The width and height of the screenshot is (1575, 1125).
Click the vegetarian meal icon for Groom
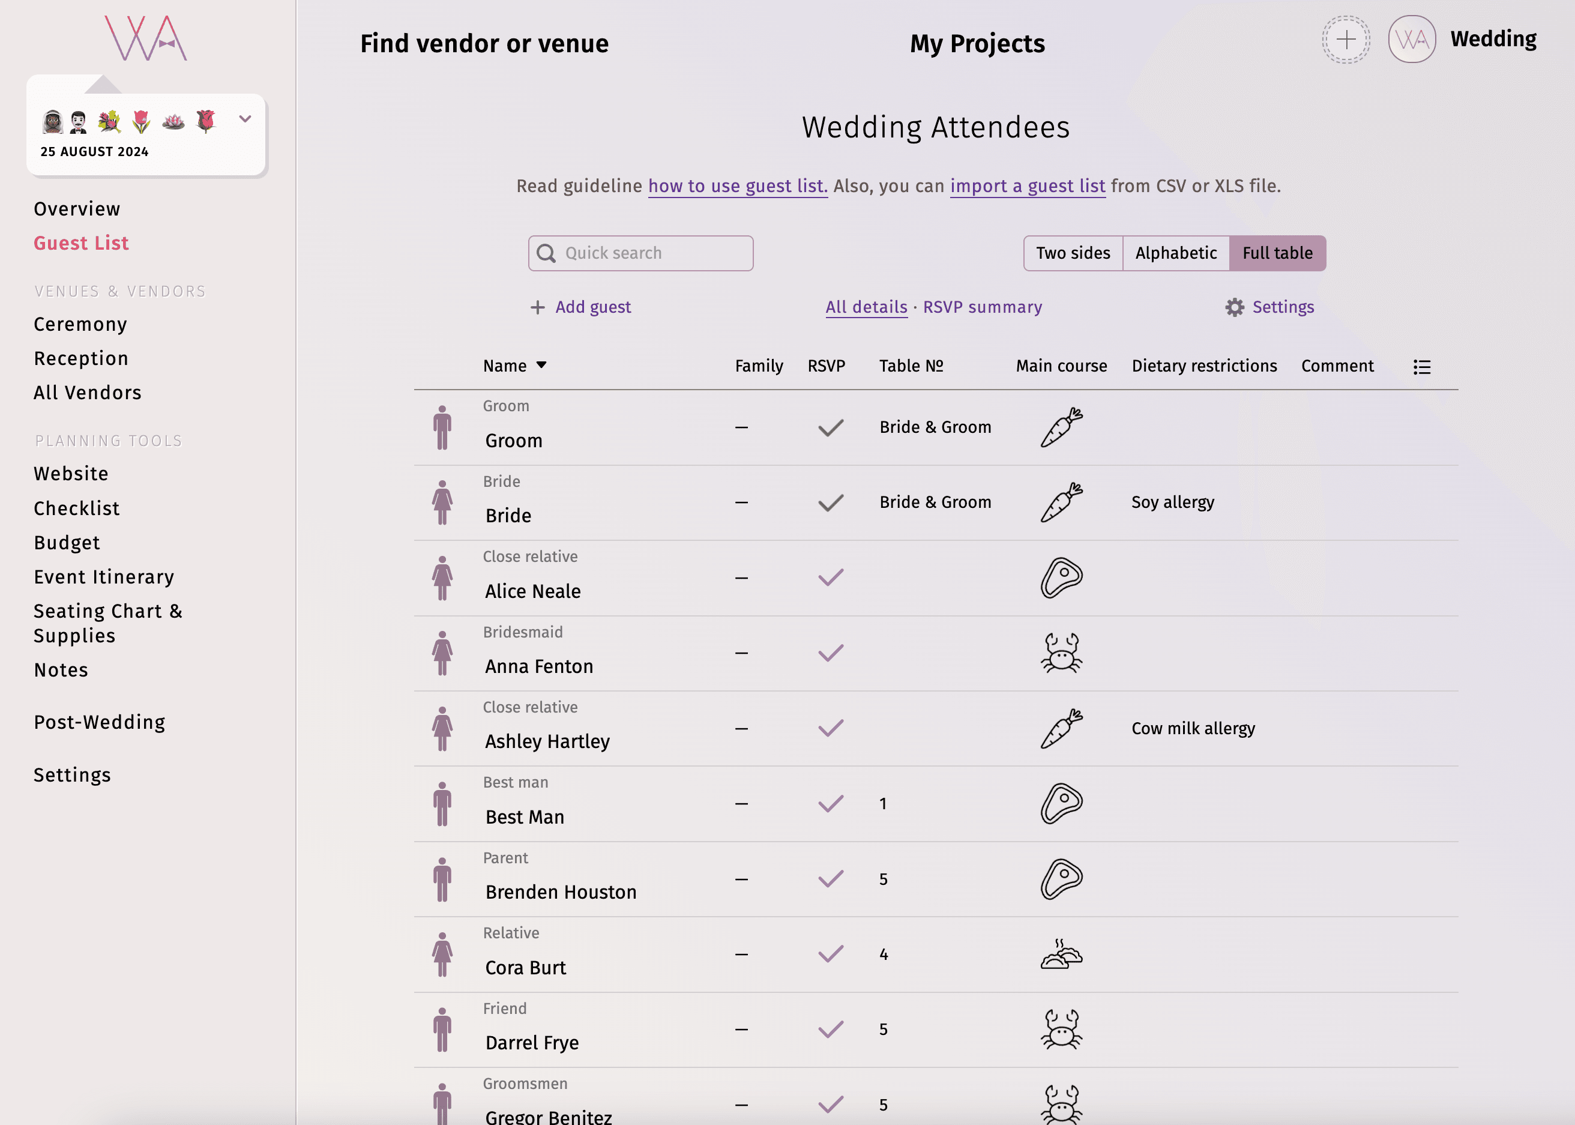[1060, 427]
